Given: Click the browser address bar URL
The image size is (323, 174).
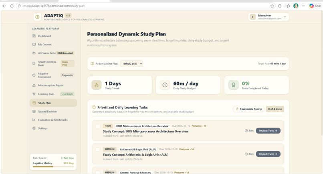Looking at the screenshot, I should 54,6.
